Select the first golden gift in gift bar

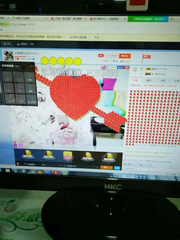(28, 154)
